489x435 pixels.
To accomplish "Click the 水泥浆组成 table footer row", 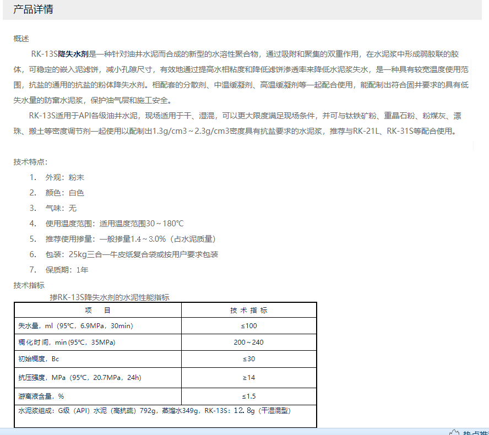I will click(x=154, y=411).
